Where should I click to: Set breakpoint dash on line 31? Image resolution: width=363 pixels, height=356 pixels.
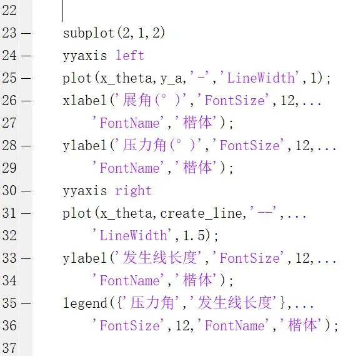pyautogui.click(x=26, y=213)
